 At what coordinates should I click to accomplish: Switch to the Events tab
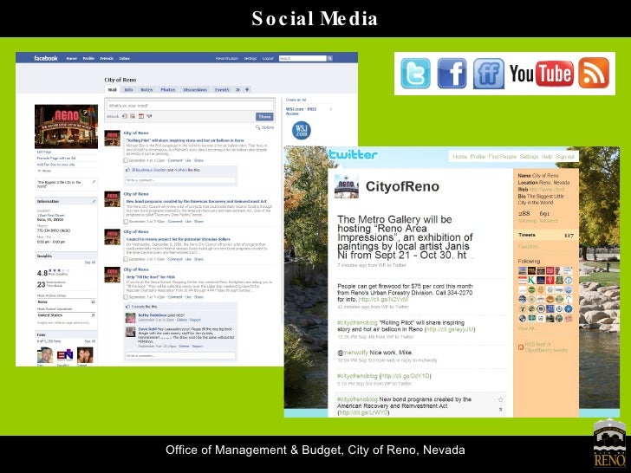click(222, 90)
